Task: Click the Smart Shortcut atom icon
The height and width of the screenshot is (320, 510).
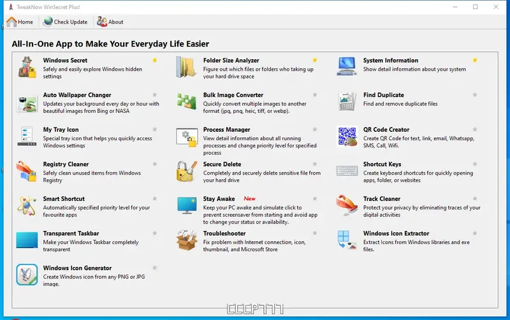Action: pyautogui.click(x=27, y=206)
